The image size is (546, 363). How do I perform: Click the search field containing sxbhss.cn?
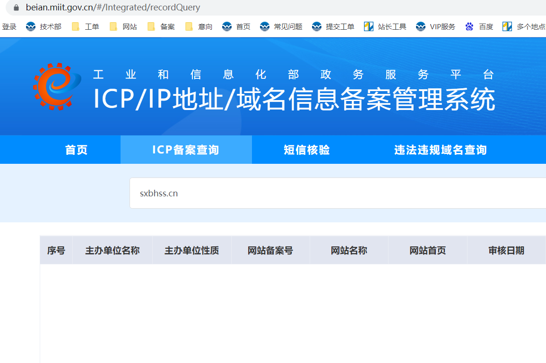tap(331, 194)
